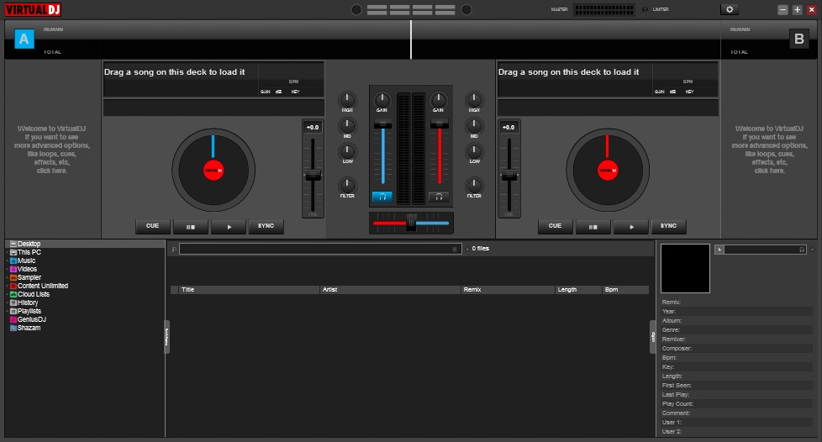Open the Playlists folder

(x=25, y=311)
